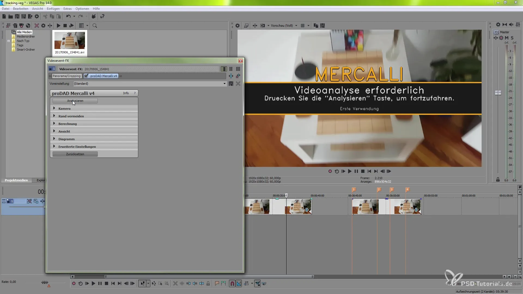Select the normal edit tool
This screenshot has width=523, height=294.
142,284
